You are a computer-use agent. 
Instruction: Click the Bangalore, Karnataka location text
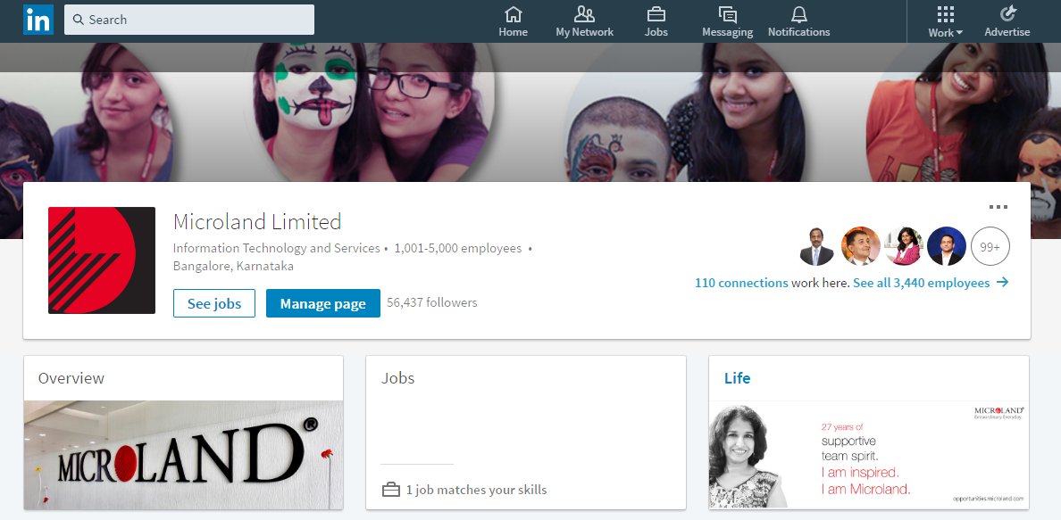(233, 266)
